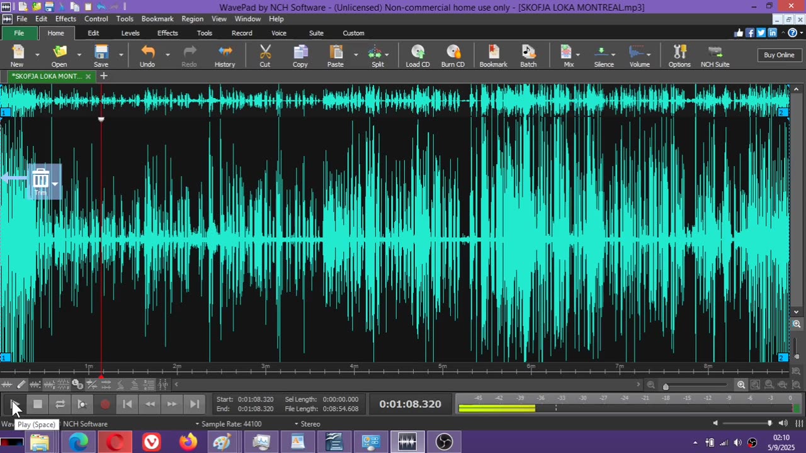Switch to the Levels ribbon tab

coord(130,33)
